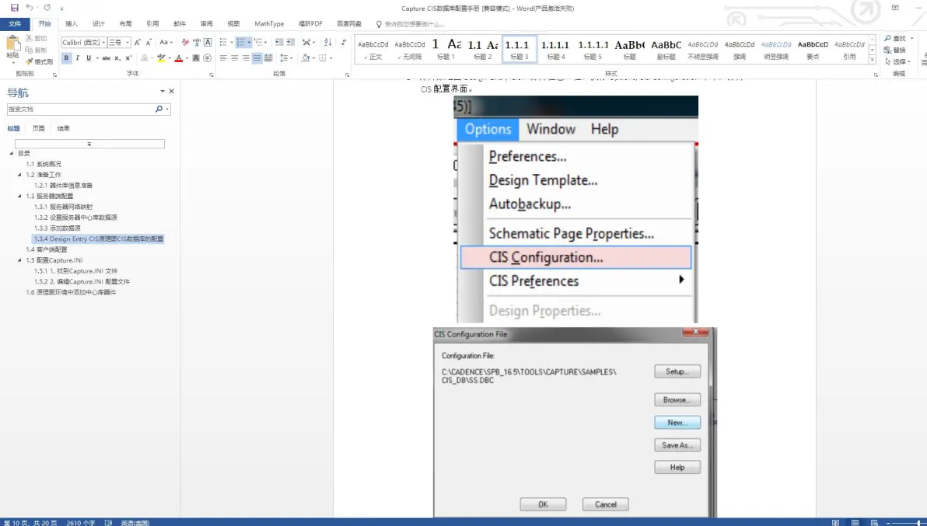Viewport: 927px width, 526px height.
Task: Switch to the 插入 (Insert) ribbon tab
Action: [72, 23]
